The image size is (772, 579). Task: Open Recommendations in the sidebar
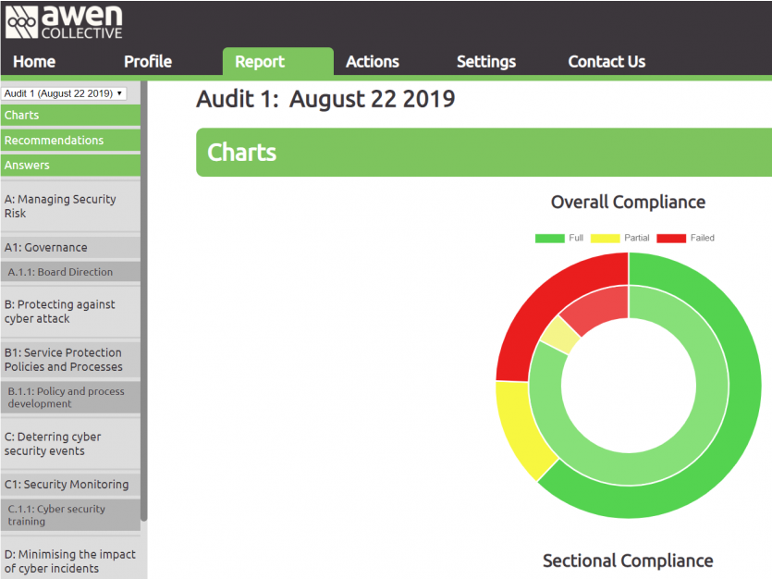70,141
